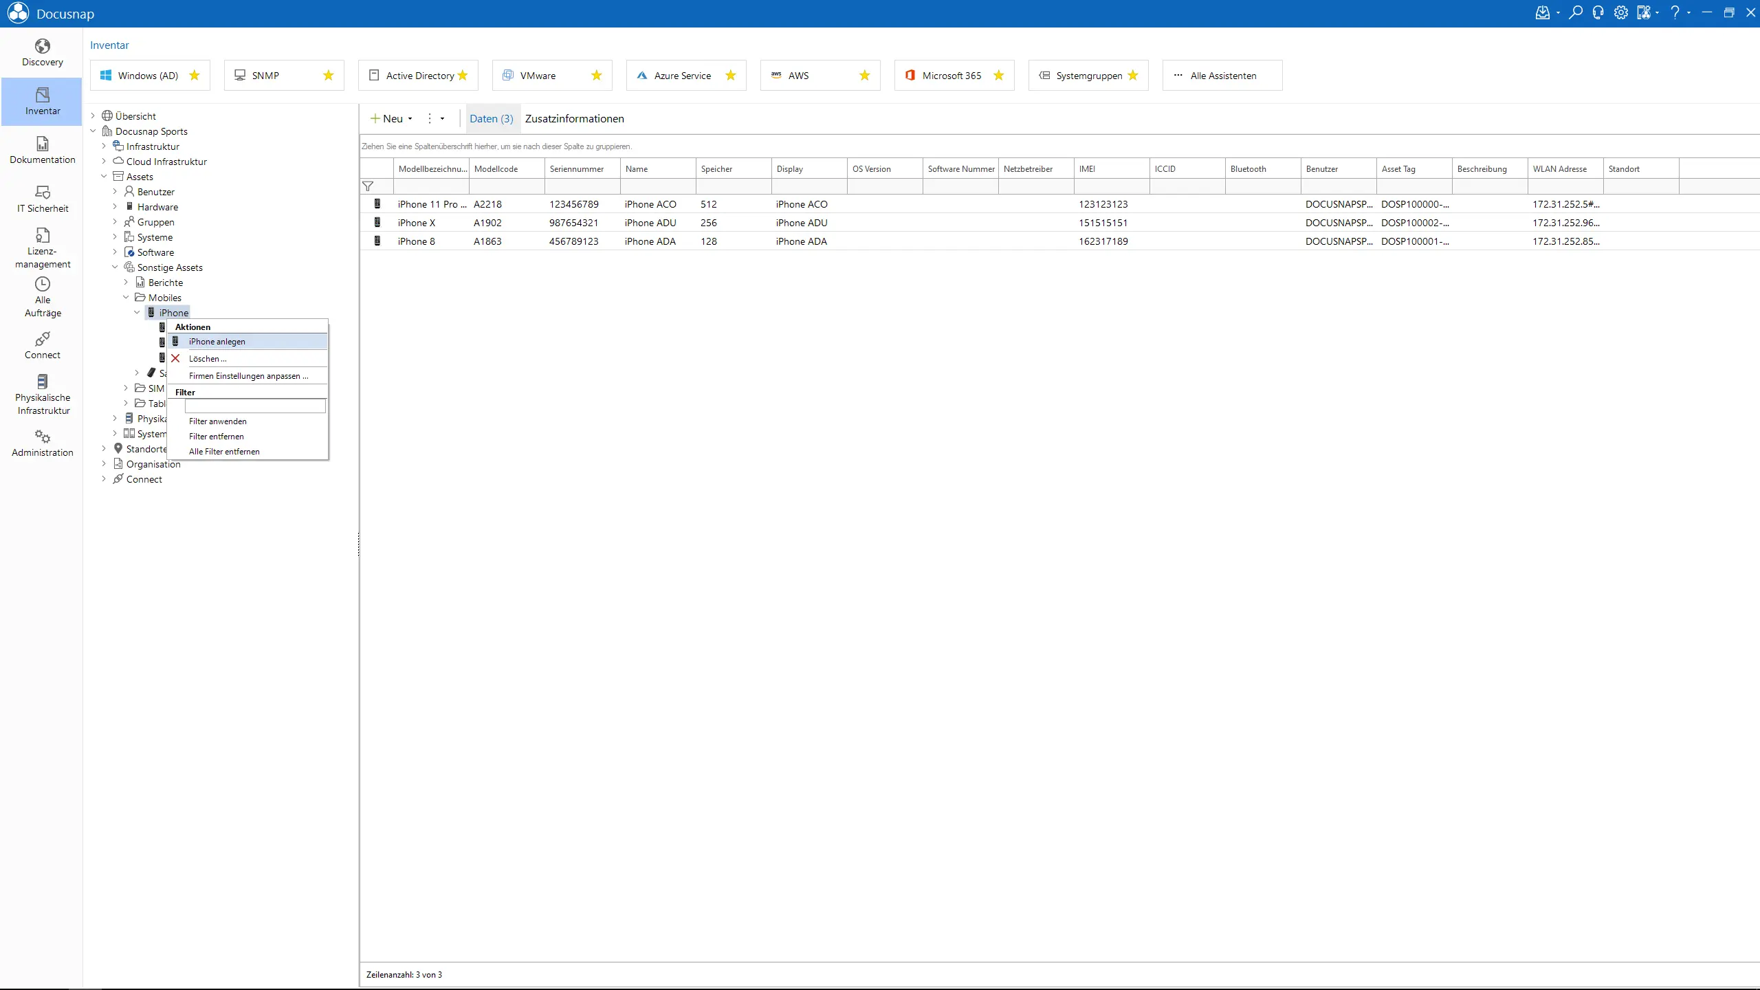Choose Filter entfernen in context menu
The height and width of the screenshot is (990, 1760).
click(247, 437)
